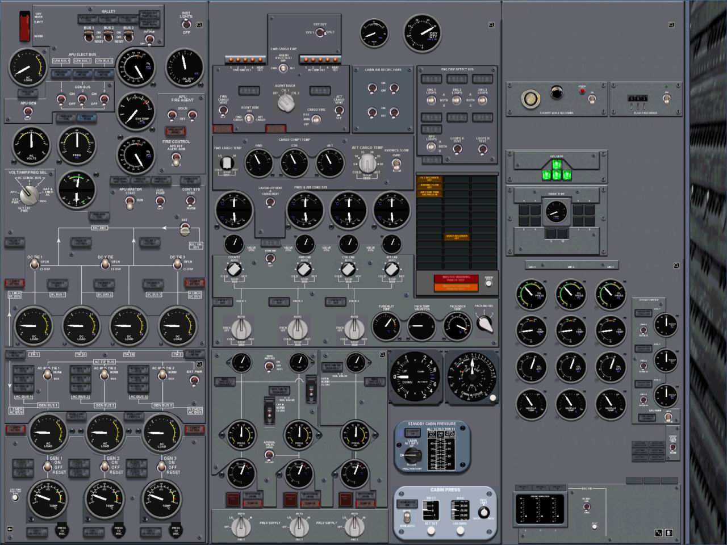Click the magnifier icon near the OXY QTY gauge
This screenshot has width=727, height=545.
[492, 25]
